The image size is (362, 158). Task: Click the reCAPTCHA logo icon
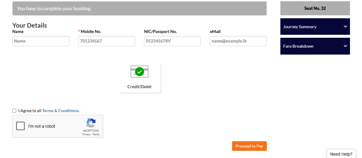click(91, 123)
